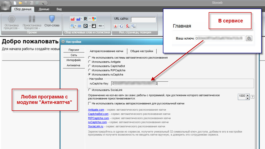Click the thumbs-up icon in ribbon
The height and width of the screenshot is (149, 265).
tap(94, 26)
